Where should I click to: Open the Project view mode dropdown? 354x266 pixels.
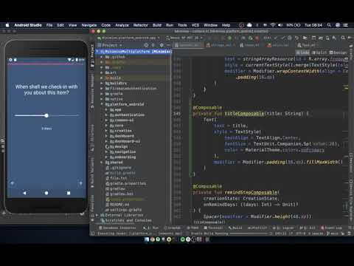(x=110, y=45)
